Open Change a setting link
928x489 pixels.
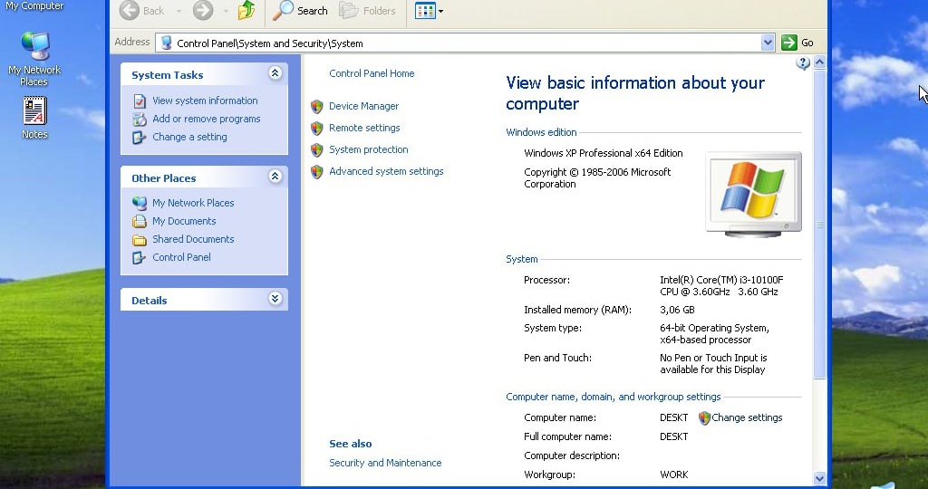tap(189, 137)
